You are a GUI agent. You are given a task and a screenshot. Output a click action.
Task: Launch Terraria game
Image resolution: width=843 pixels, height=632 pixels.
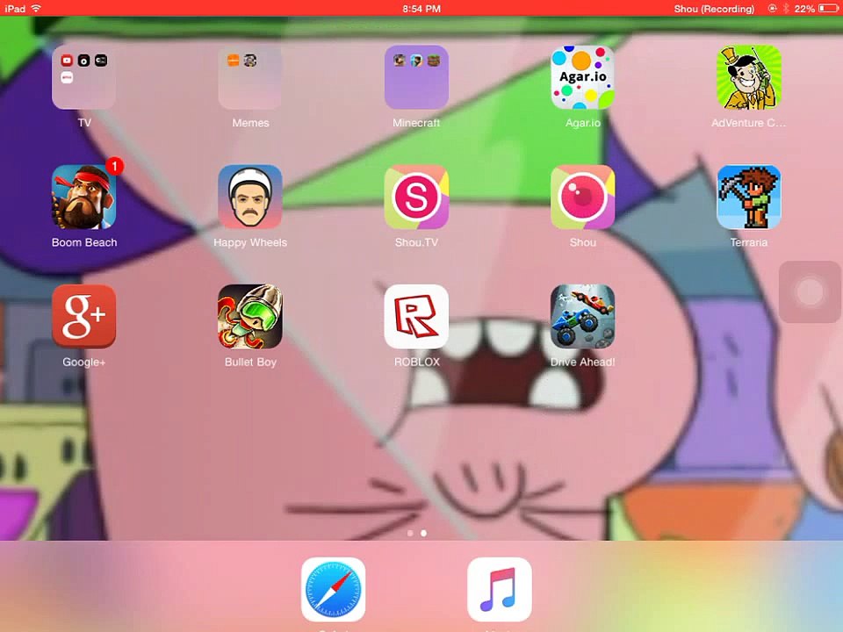point(749,197)
